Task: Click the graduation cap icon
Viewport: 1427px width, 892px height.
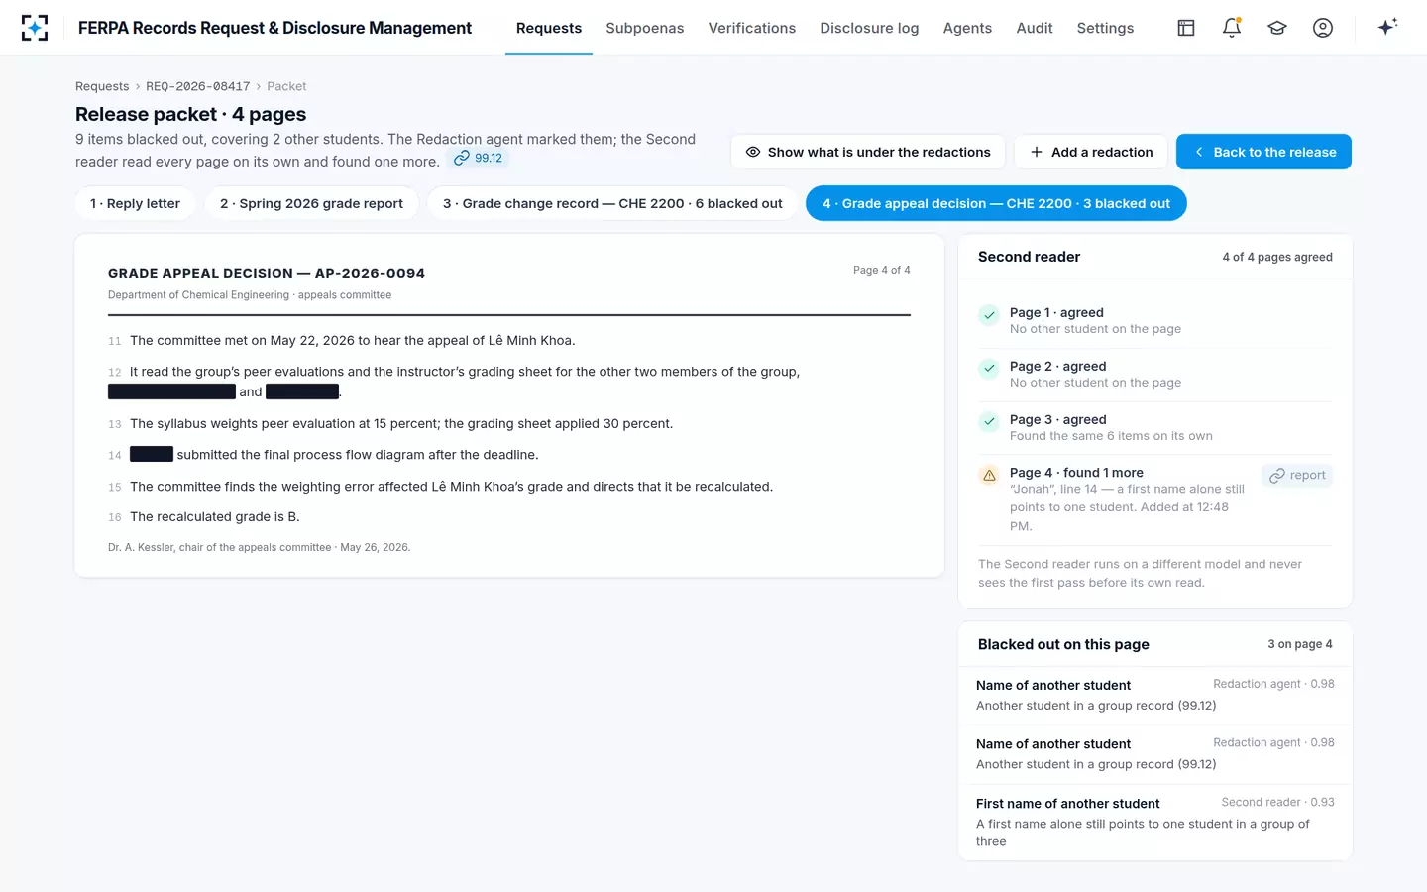Action: pyautogui.click(x=1277, y=28)
